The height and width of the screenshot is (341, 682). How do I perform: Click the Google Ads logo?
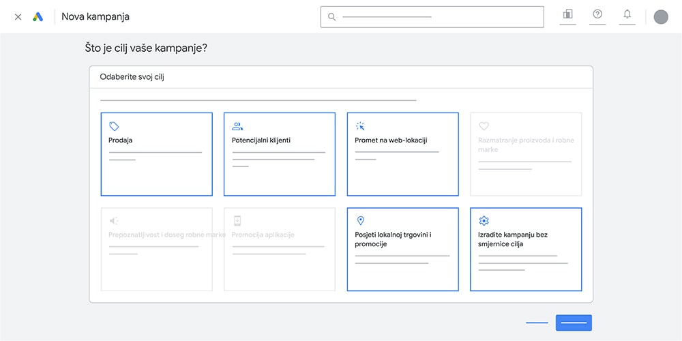38,16
